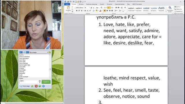185x104 pixels.
Task: Click the magnifier search icon in dictionary
Action: (x=21, y=86)
